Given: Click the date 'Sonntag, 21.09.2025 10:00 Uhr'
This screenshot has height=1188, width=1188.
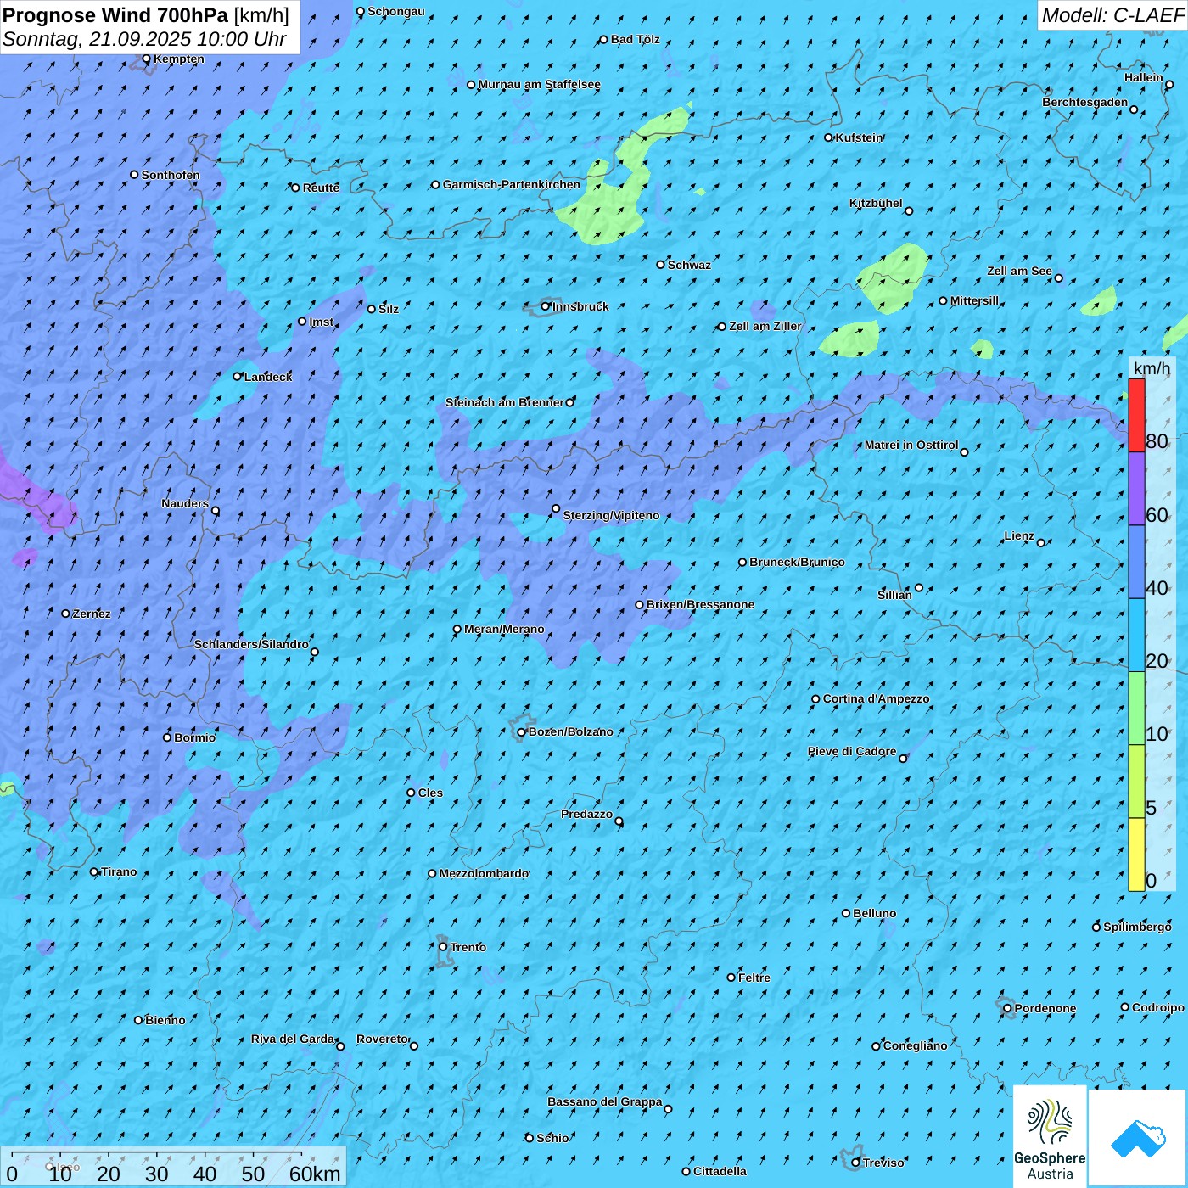Looking at the screenshot, I should [145, 39].
